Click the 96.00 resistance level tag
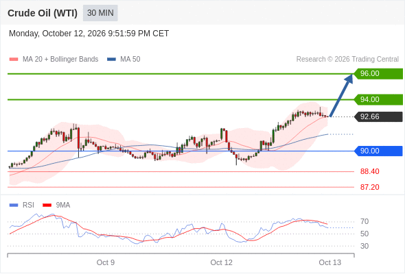The height and width of the screenshot is (274, 405). 378,74
